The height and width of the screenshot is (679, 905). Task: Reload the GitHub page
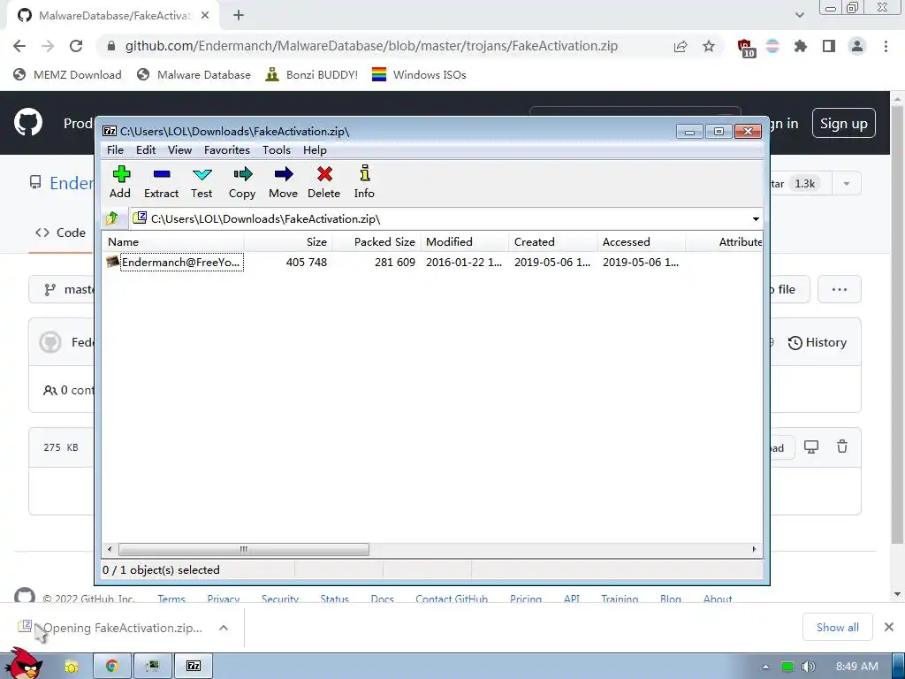click(x=76, y=46)
